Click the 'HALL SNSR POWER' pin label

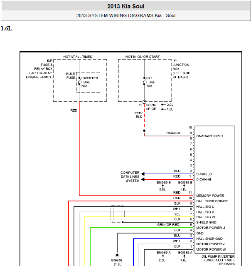point(212,201)
